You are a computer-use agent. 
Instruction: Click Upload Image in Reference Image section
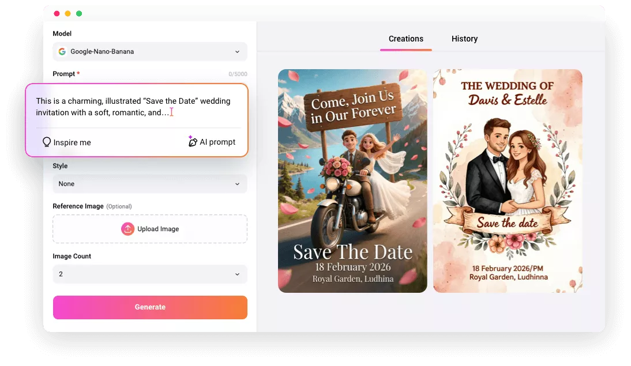pos(150,228)
